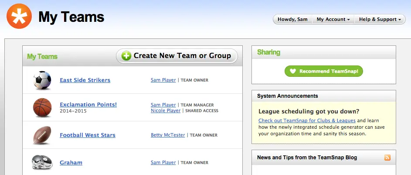Click the Nicole Player link
411x175 pixels.
(x=166, y=110)
